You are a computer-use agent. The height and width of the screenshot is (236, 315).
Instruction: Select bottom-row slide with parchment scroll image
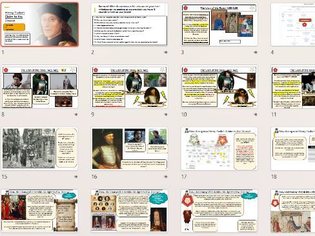(39, 211)
